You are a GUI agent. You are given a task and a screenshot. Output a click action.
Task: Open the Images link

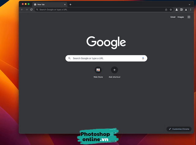click(x=181, y=17)
